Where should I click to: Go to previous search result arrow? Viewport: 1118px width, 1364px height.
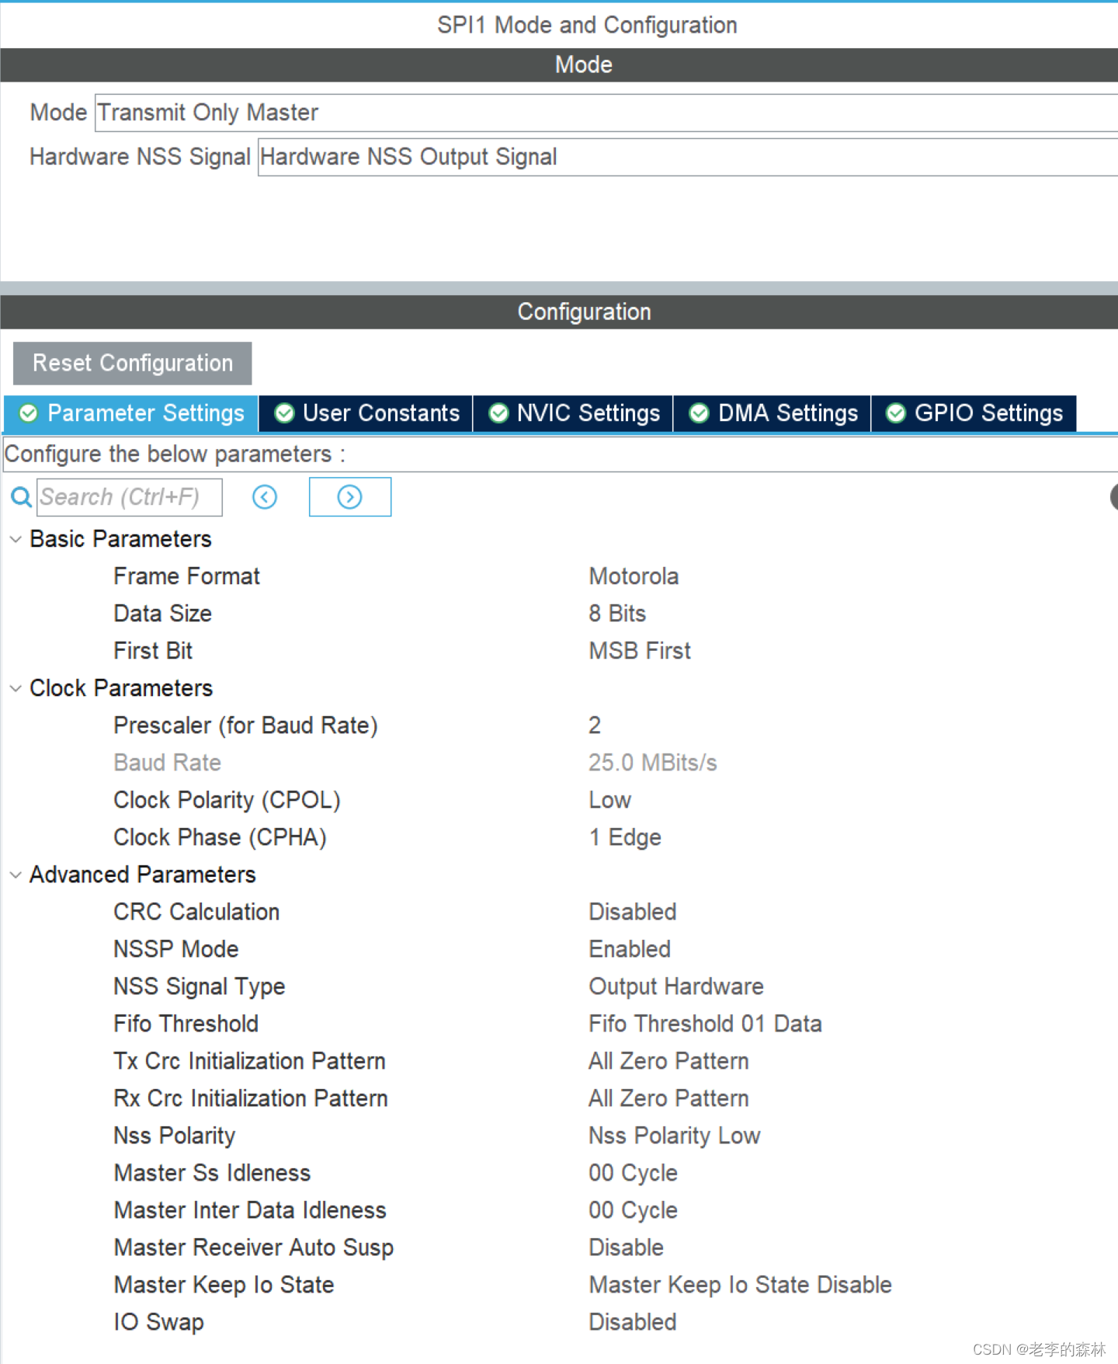(x=265, y=497)
